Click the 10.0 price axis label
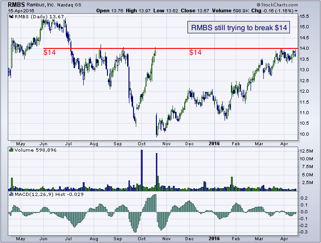321x243 pixels. 304,134
